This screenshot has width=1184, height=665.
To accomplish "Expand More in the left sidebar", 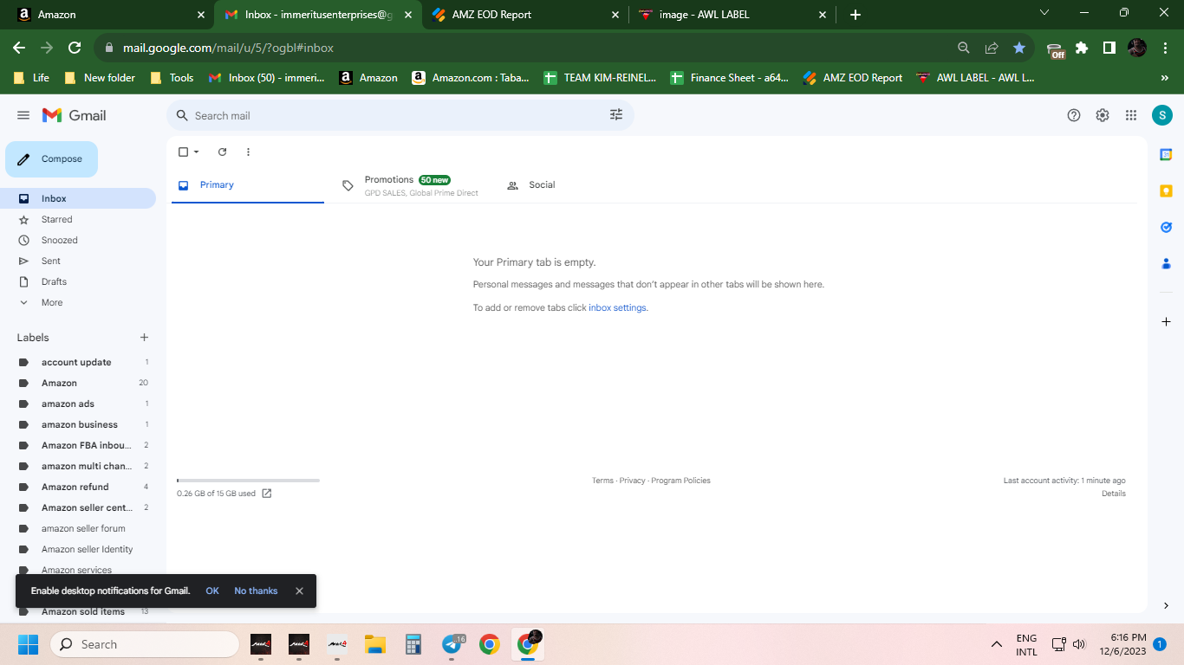I will coord(52,302).
